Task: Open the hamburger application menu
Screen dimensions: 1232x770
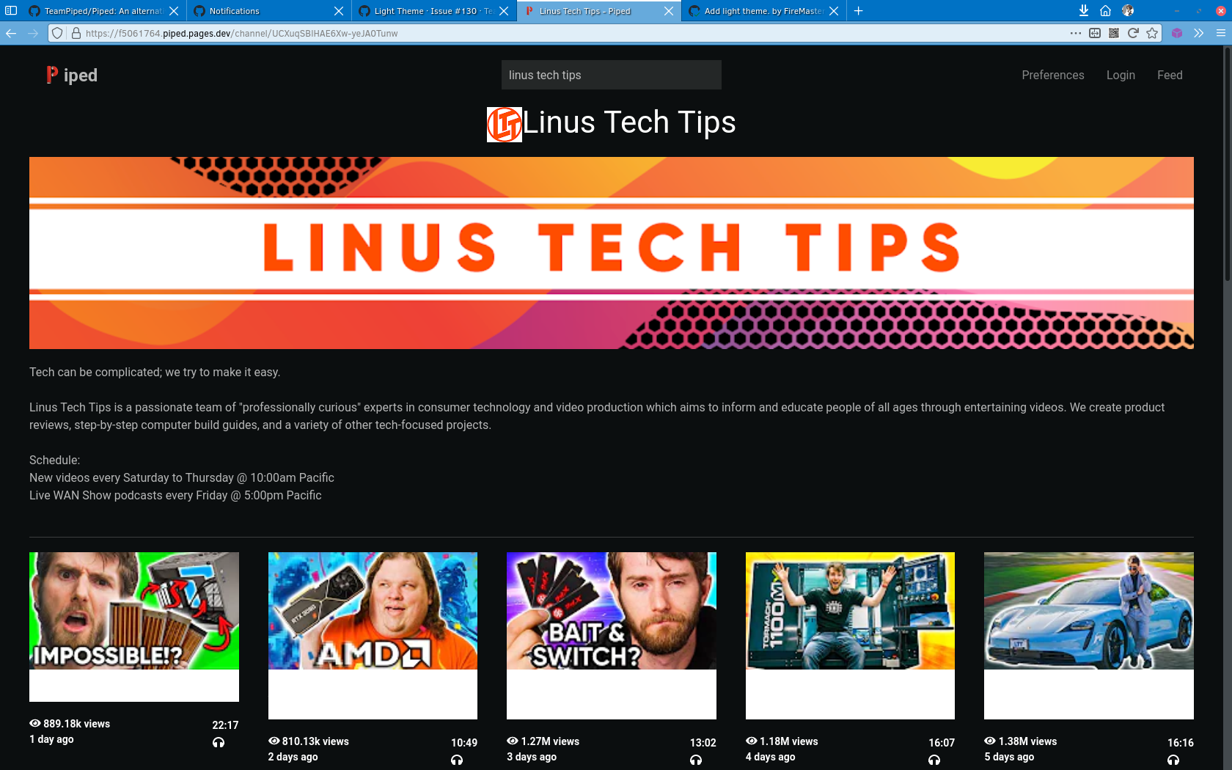Action: click(1220, 33)
